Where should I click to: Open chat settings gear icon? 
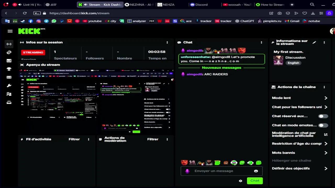[x=241, y=181]
